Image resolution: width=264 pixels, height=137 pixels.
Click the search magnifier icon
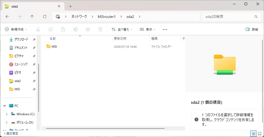coord(256,17)
